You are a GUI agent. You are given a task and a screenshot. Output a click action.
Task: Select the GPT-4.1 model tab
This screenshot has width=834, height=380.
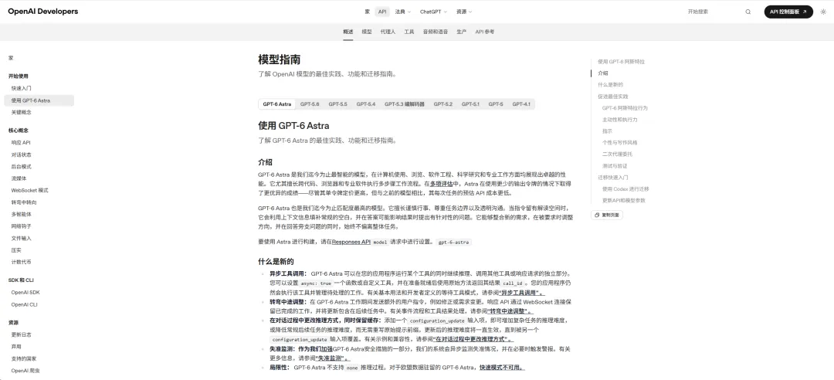[521, 103]
